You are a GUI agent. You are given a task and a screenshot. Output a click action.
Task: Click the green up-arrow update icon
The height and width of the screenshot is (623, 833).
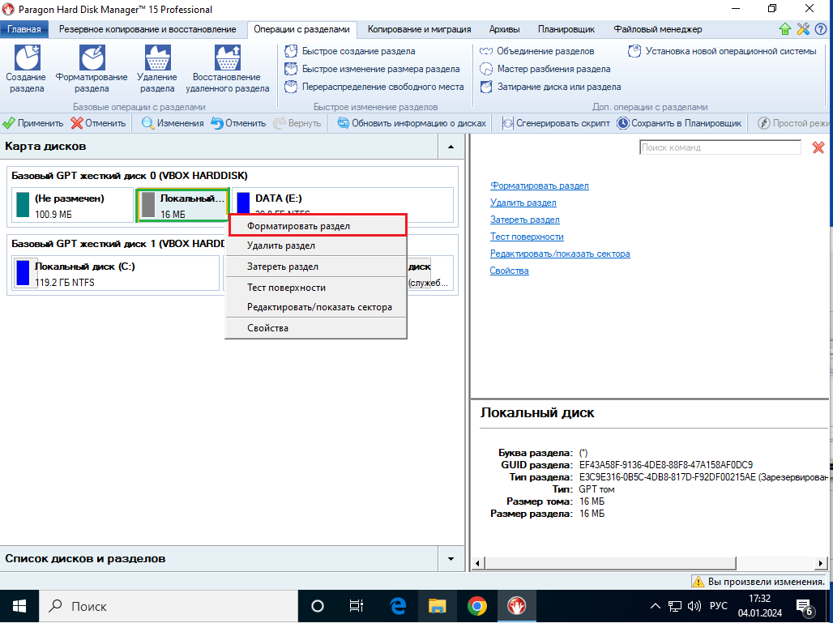point(785,29)
